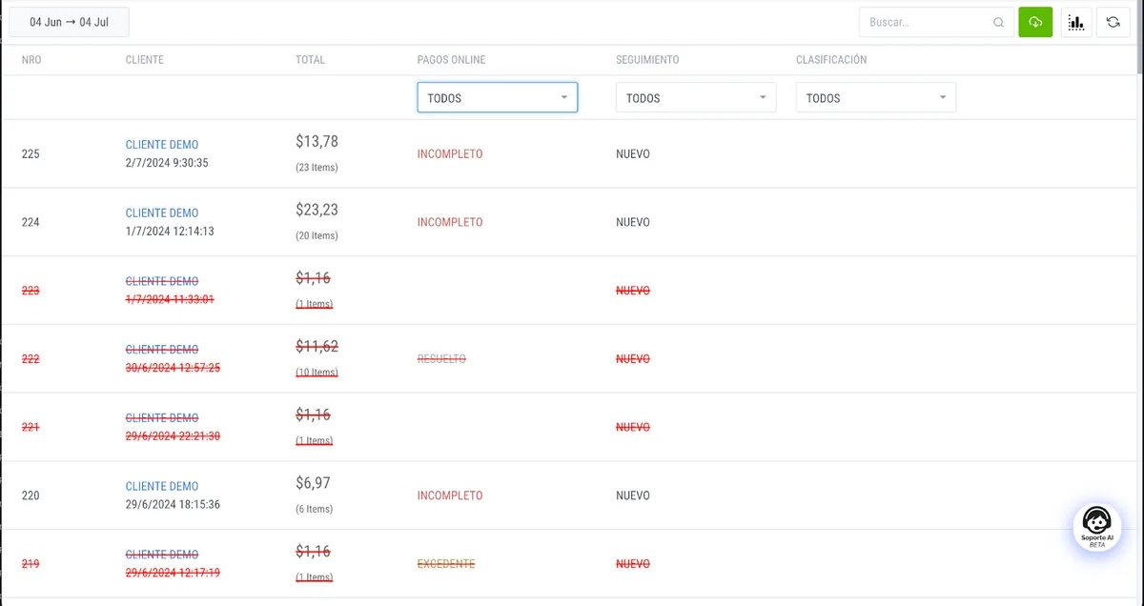This screenshot has width=1144, height=606.
Task: Click the crossed-out RESUELTO status on order 222
Action: (441, 359)
